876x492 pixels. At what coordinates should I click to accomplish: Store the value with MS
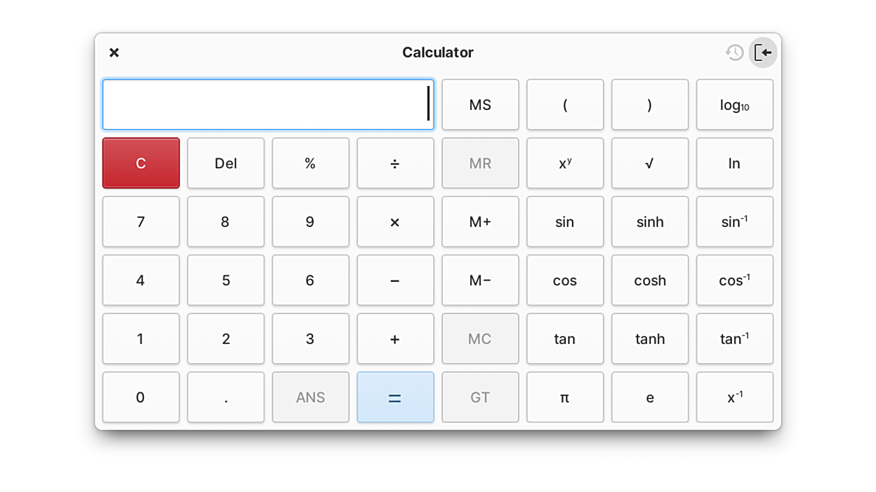(480, 105)
